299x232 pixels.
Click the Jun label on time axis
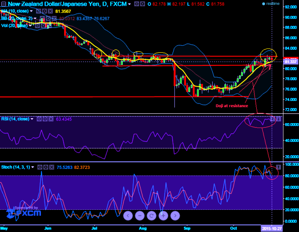pyautogui.click(x=48, y=228)
